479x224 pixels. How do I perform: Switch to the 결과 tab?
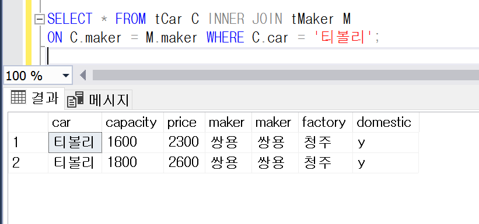click(34, 98)
